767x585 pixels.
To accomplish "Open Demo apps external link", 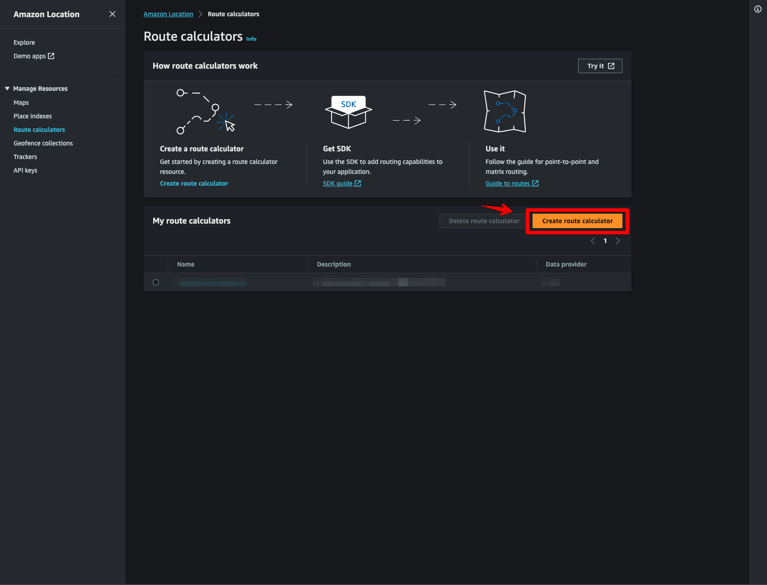I will pos(34,56).
